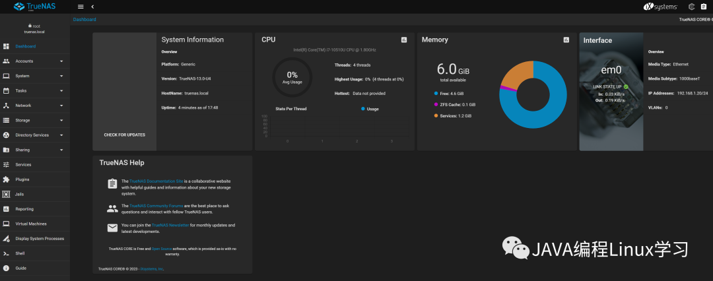Click the em0 interface image
Image resolution: width=713 pixels, height=281 pixels.
611,92
